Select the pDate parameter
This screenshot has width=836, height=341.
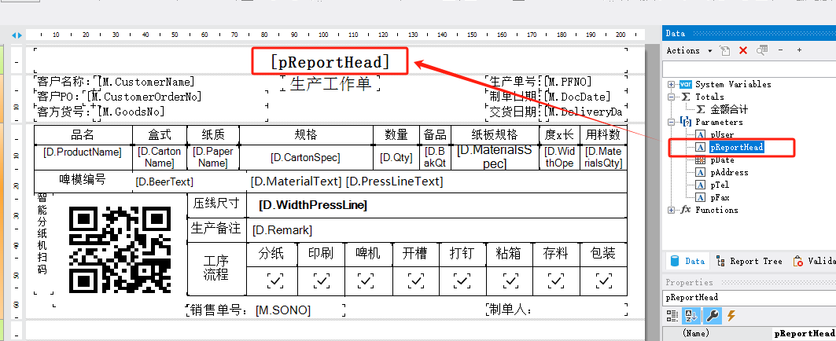[722, 159]
